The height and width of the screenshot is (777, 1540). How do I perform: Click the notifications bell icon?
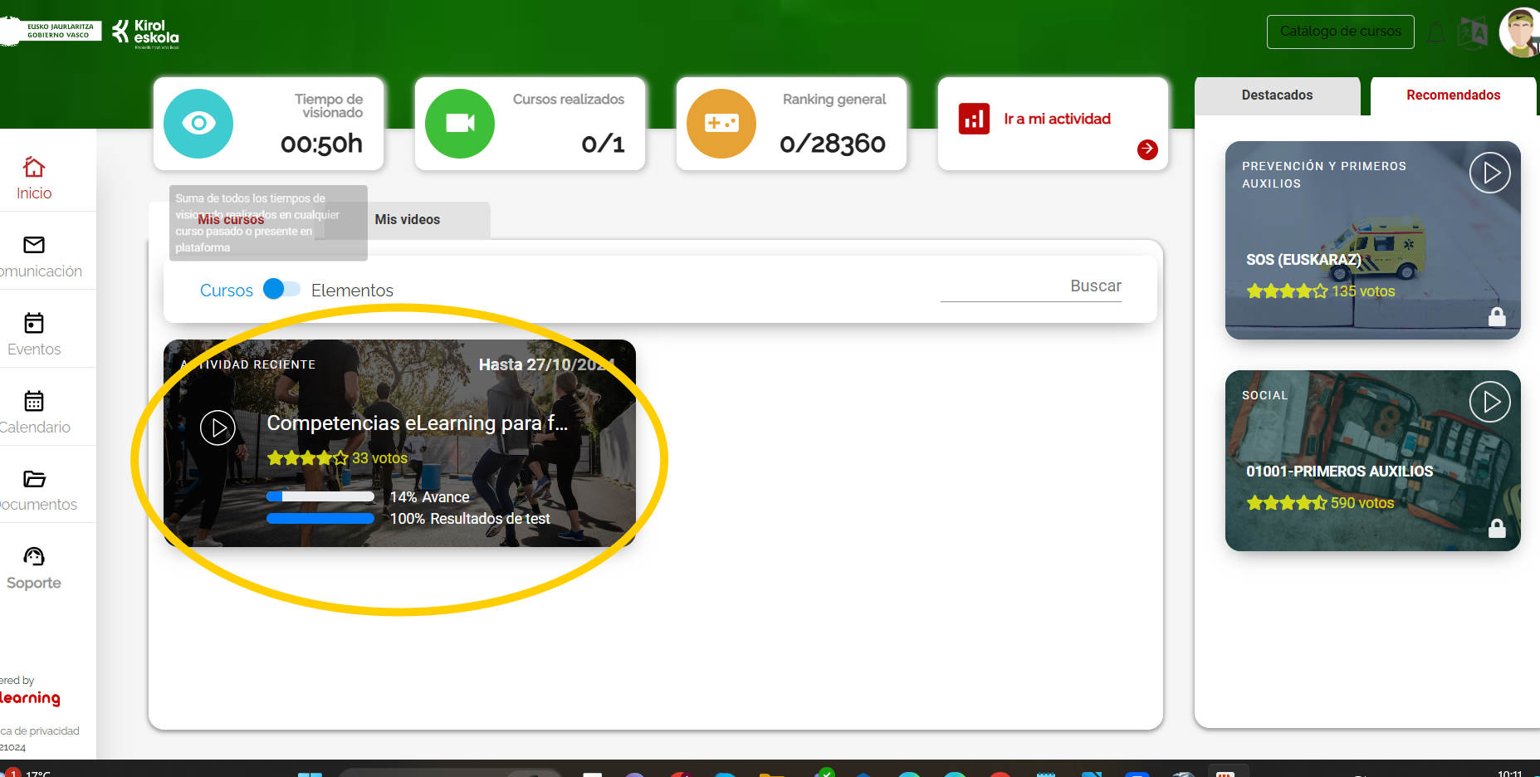pyautogui.click(x=1435, y=33)
